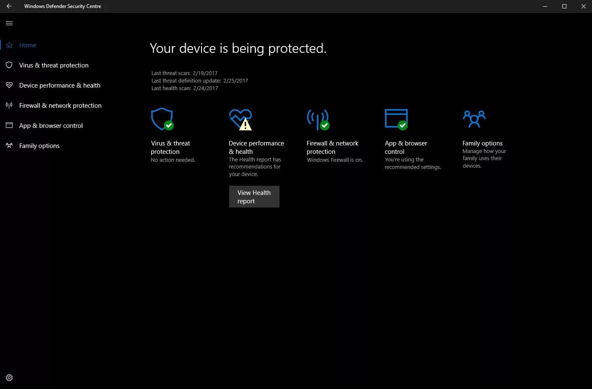Open Family options sidebar item
592x389 pixels.
click(39, 145)
